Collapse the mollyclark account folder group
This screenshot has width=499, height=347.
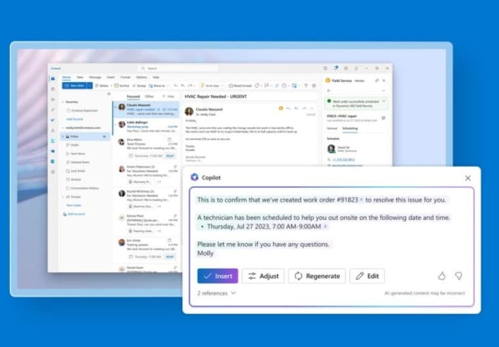pyautogui.click(x=62, y=127)
